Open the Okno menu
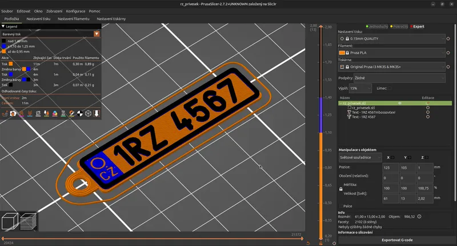 coord(38,11)
